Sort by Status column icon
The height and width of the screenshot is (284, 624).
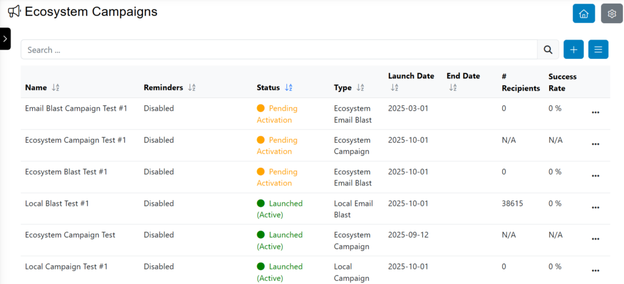coord(288,88)
